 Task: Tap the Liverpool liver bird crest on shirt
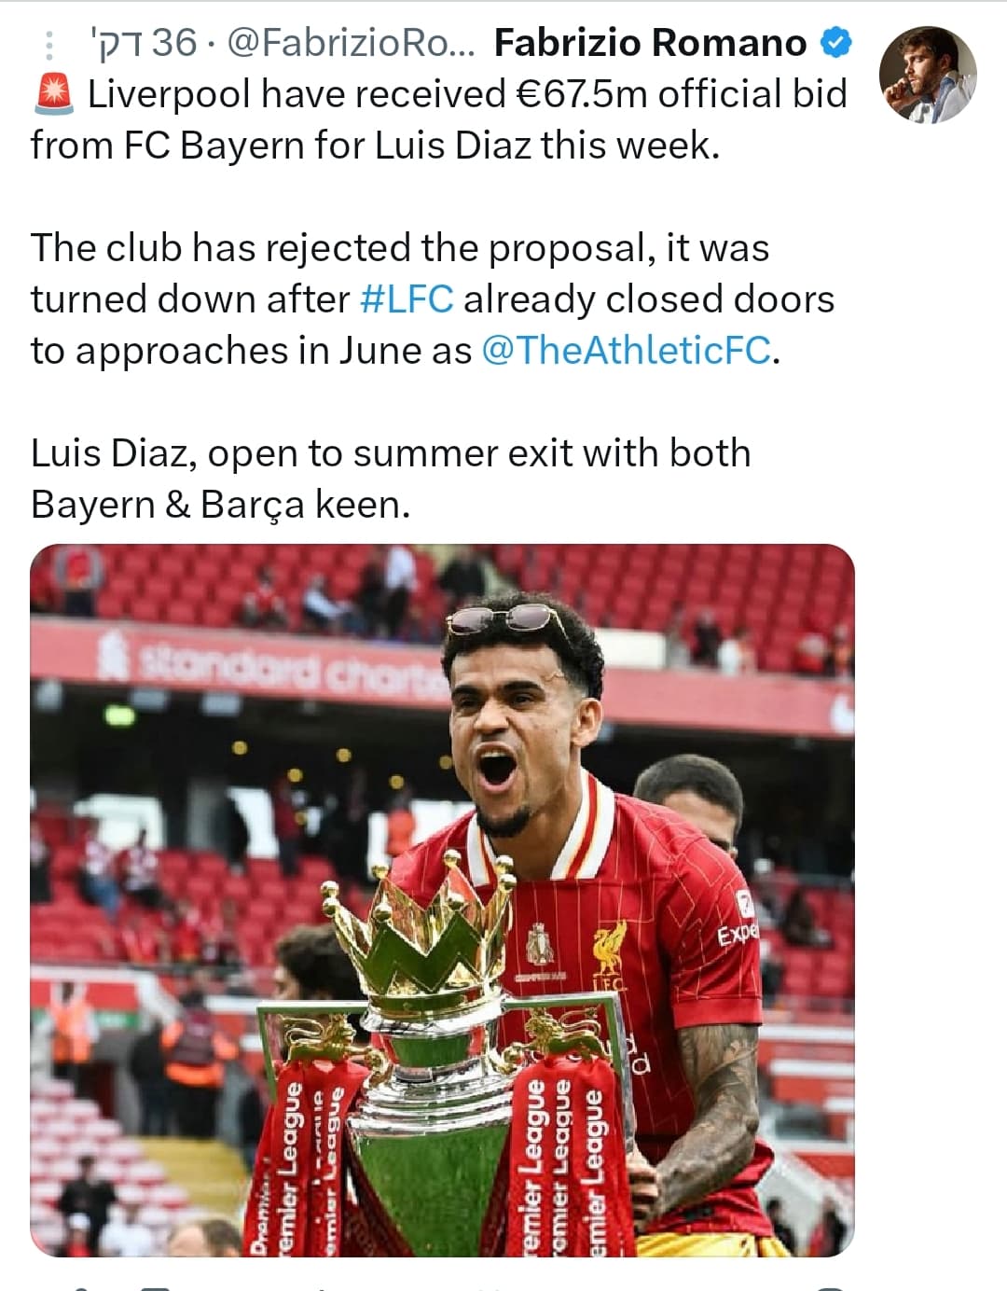tap(611, 950)
